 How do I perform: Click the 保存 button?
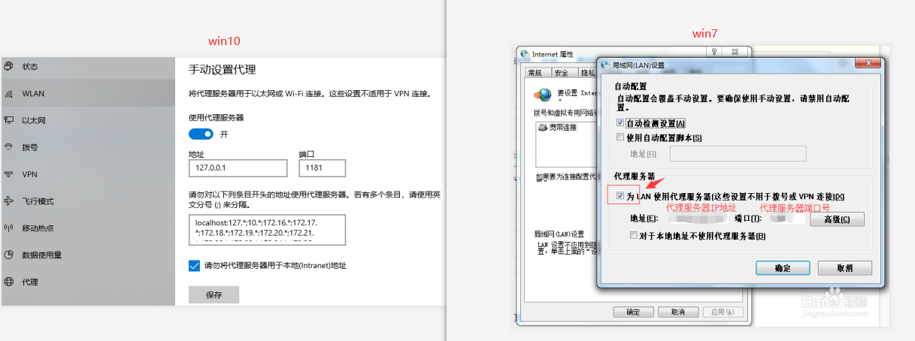[214, 295]
